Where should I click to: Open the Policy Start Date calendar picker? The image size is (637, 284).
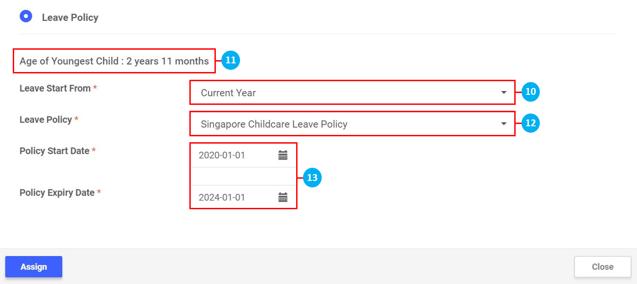(x=283, y=155)
